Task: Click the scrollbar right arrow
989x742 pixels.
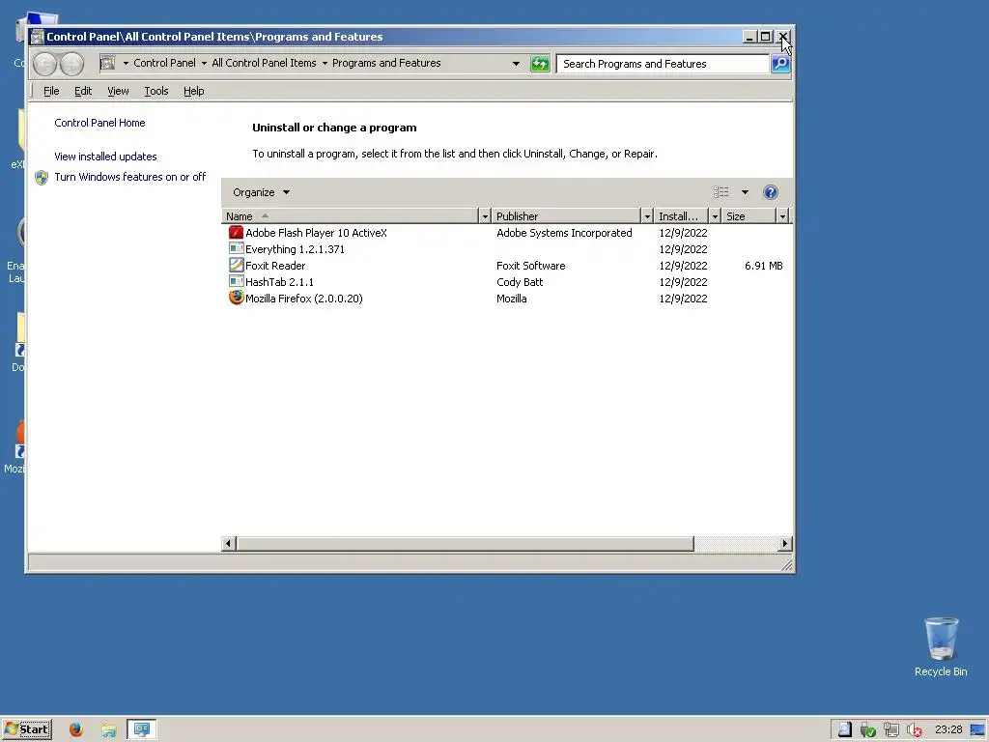Action: pyautogui.click(x=784, y=544)
